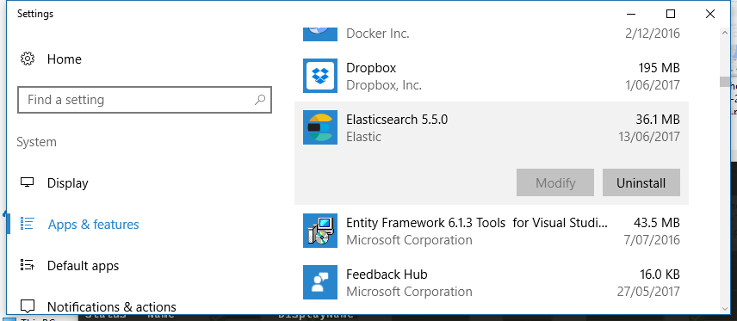Click the Default apps list icon
The width and height of the screenshot is (737, 321).
tap(28, 265)
